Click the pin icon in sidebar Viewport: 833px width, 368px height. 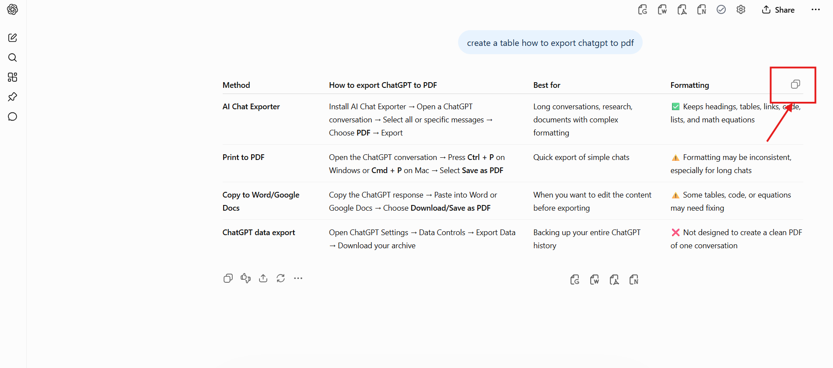(x=13, y=97)
